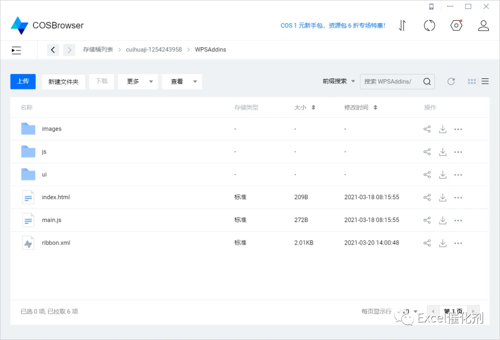Viewport: 500px width, 340px height.
Task: Download the index.html file
Action: (x=443, y=197)
